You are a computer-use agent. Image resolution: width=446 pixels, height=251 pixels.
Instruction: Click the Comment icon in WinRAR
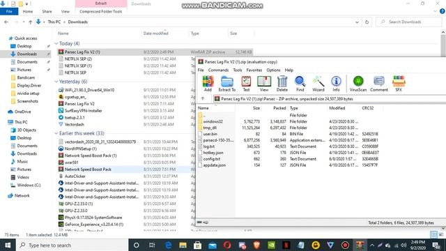(x=379, y=84)
